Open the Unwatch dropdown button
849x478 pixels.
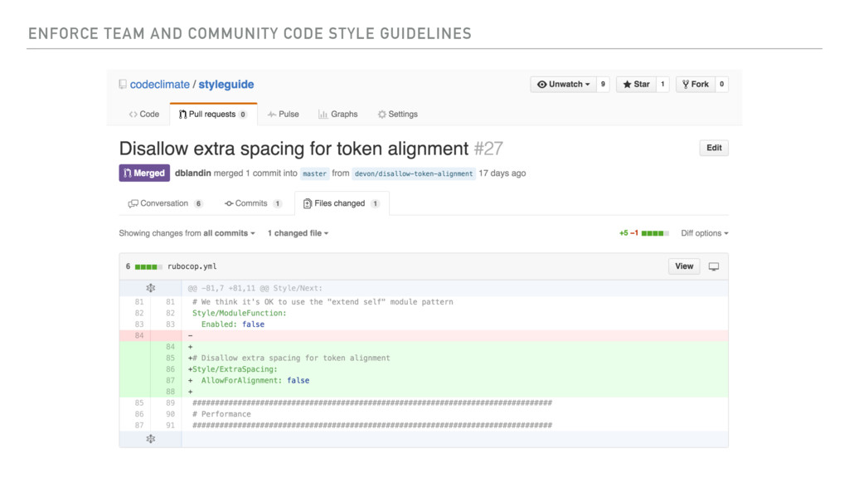pyautogui.click(x=563, y=84)
